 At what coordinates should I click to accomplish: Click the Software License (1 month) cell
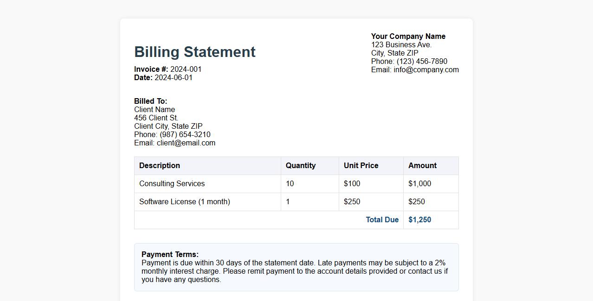(x=184, y=201)
